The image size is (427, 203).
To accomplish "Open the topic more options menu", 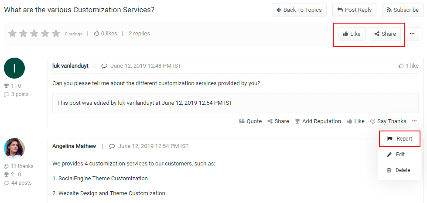I will point(412,34).
